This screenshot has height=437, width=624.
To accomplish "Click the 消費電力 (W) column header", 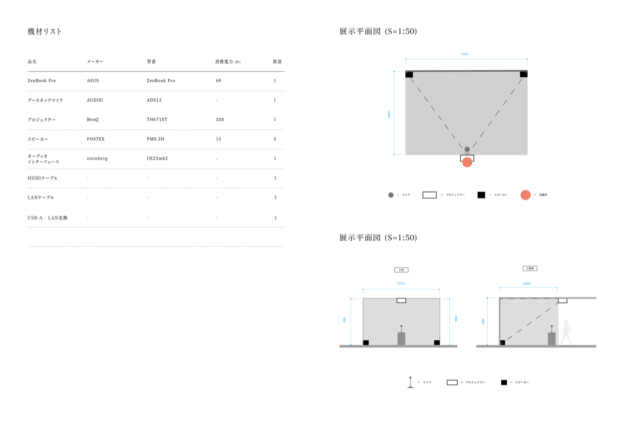I will pos(228,61).
